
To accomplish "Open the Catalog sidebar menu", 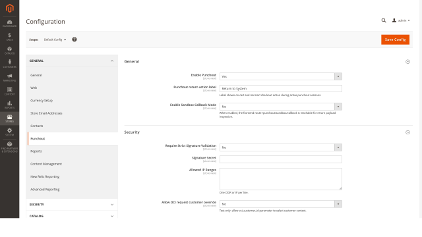I will pos(9,51).
